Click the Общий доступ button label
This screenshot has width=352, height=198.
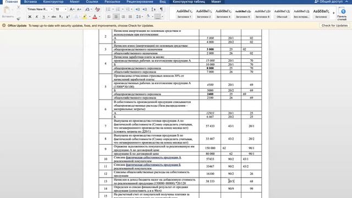pos(331,2)
